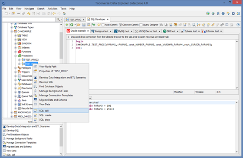The width and height of the screenshot is (243, 158).
Task: Open the new item dropdown arrow in main toolbar
Action: [x=10, y=13]
